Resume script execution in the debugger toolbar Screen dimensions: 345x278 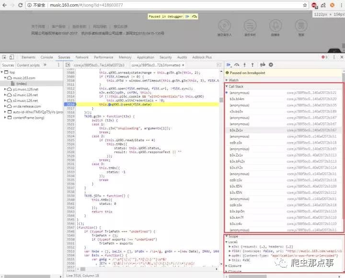pos(229,65)
